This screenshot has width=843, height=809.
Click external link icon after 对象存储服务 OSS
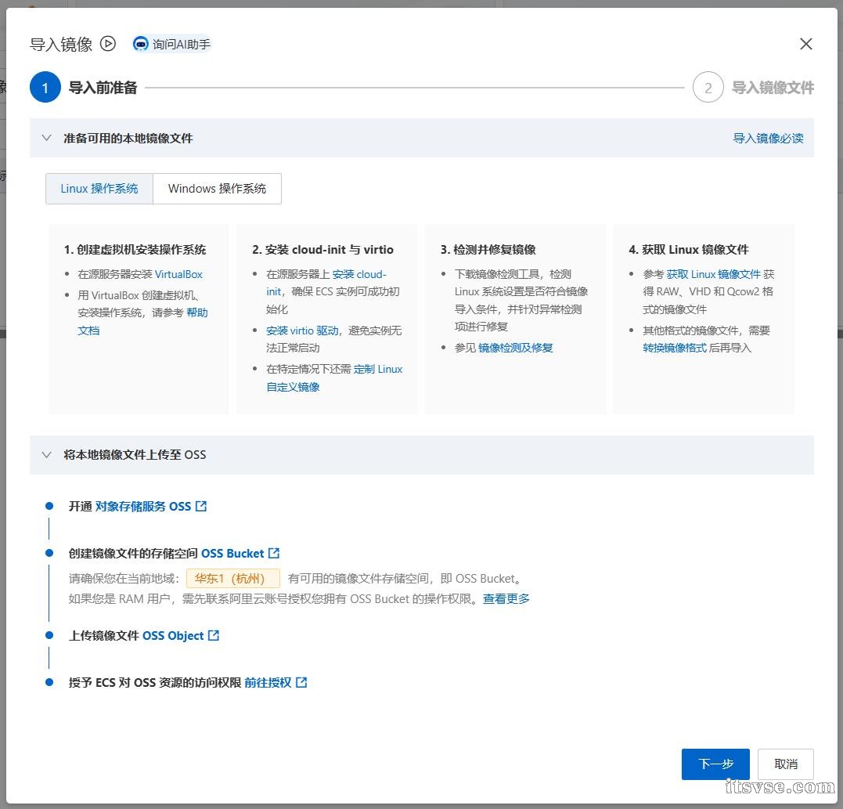pyautogui.click(x=201, y=506)
